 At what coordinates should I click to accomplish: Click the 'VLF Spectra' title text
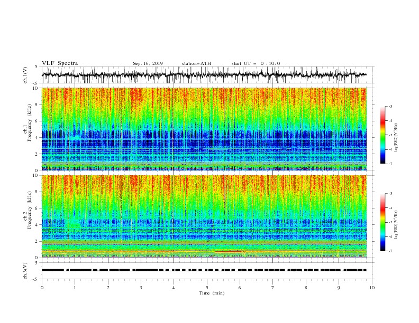point(60,63)
